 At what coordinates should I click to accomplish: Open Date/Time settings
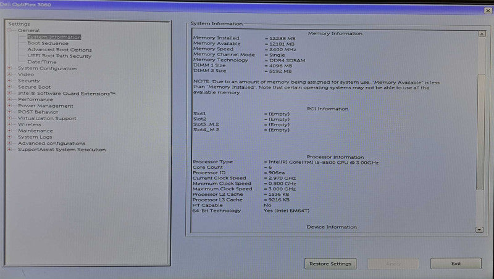(x=42, y=62)
